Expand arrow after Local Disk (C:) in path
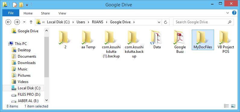 click(x=73, y=22)
